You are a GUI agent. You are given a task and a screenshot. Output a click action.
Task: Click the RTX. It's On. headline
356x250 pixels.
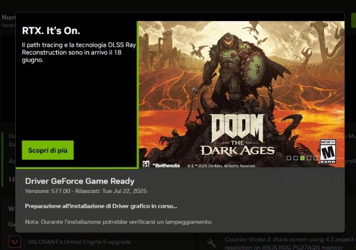51,31
